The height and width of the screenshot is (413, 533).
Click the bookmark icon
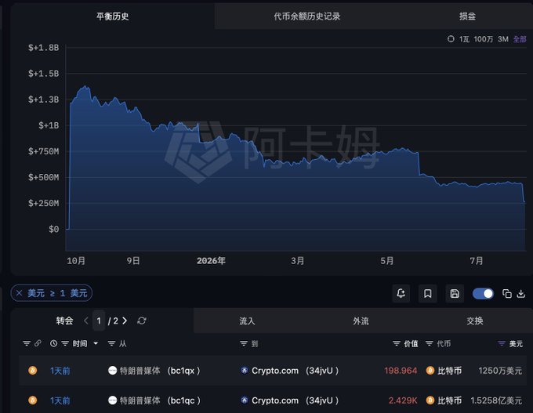[x=428, y=293]
